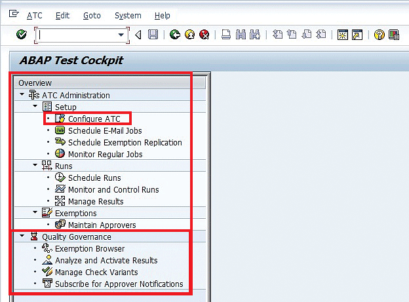Collapse the Runs folder
409x302 pixels.
coord(35,165)
